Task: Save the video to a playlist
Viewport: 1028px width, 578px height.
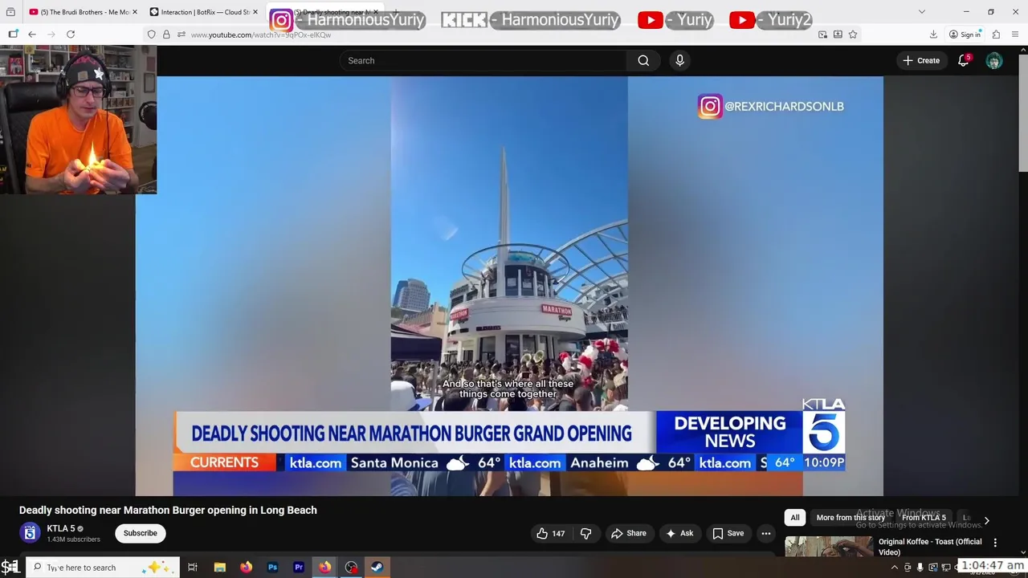Action: [x=728, y=533]
